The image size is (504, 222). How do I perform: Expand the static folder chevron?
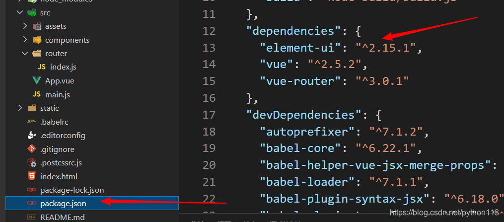20,108
